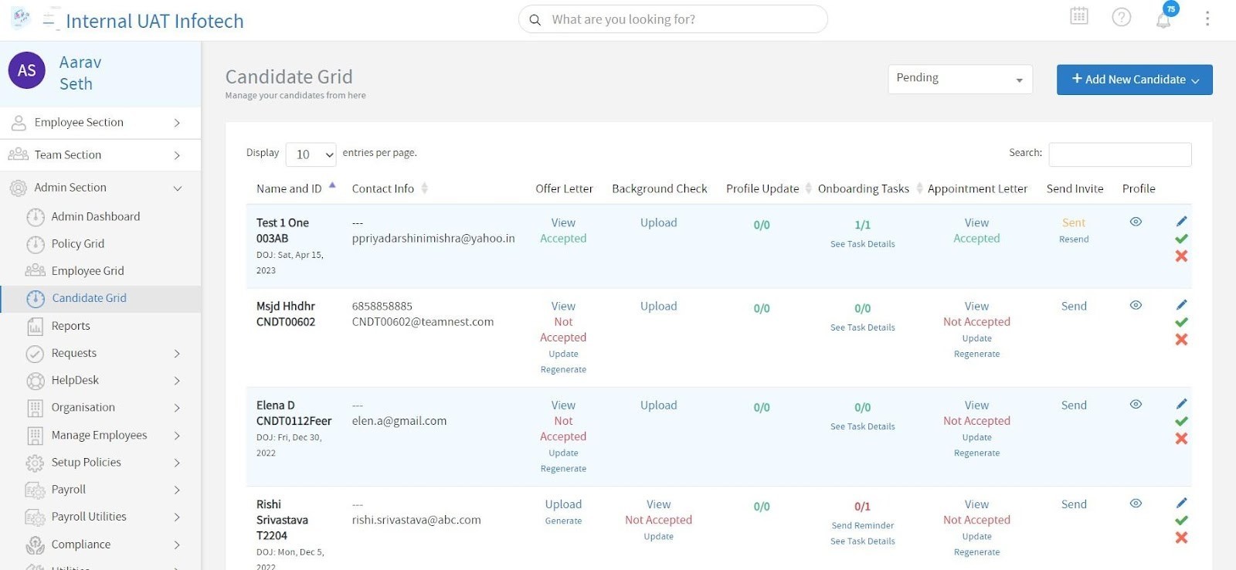
Task: Open Reports in the sidebar
Action: click(70, 327)
